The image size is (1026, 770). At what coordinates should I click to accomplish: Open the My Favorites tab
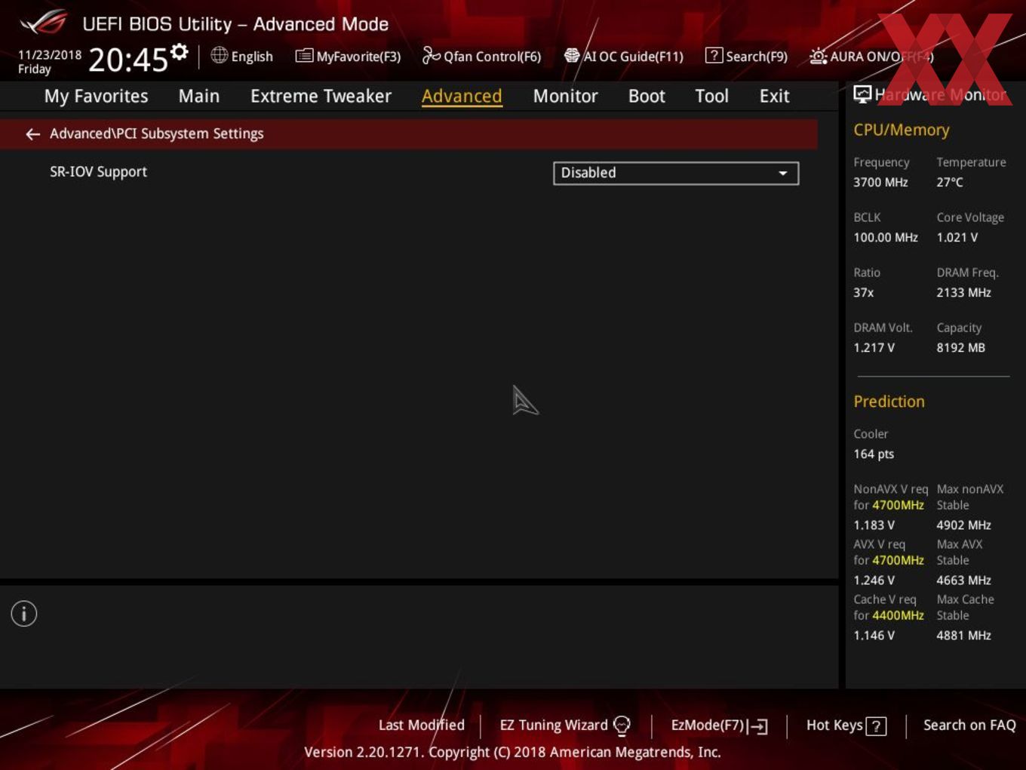(96, 97)
